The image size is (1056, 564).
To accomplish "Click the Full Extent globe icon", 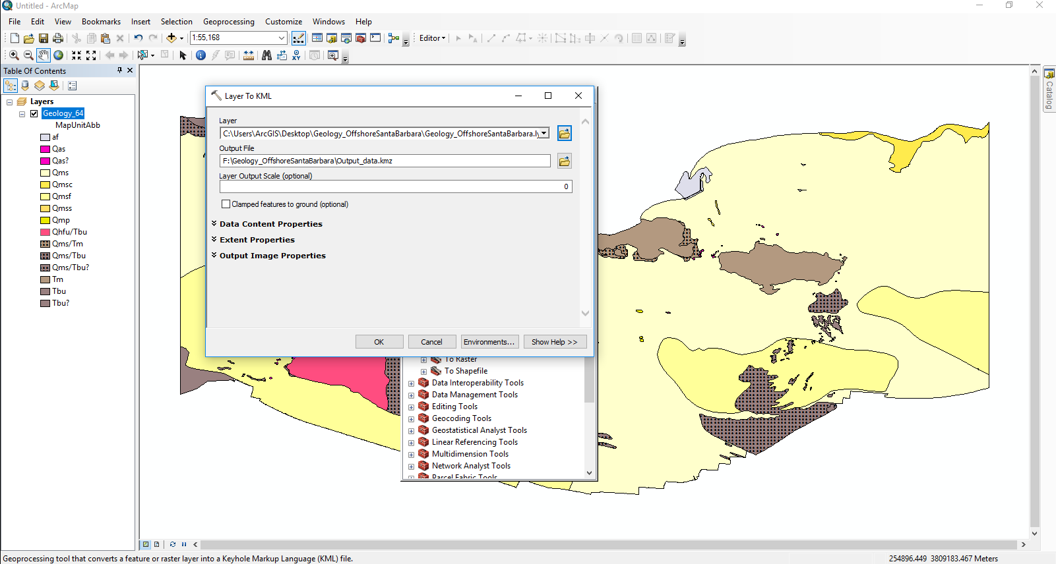I will pos(59,55).
